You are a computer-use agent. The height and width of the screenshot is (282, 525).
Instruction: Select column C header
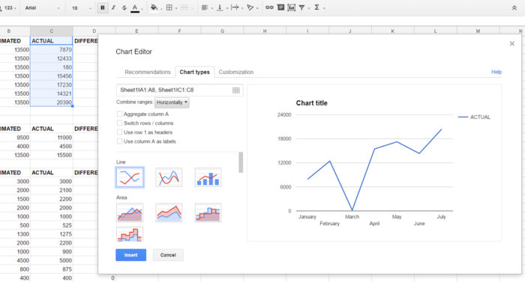[x=52, y=31]
